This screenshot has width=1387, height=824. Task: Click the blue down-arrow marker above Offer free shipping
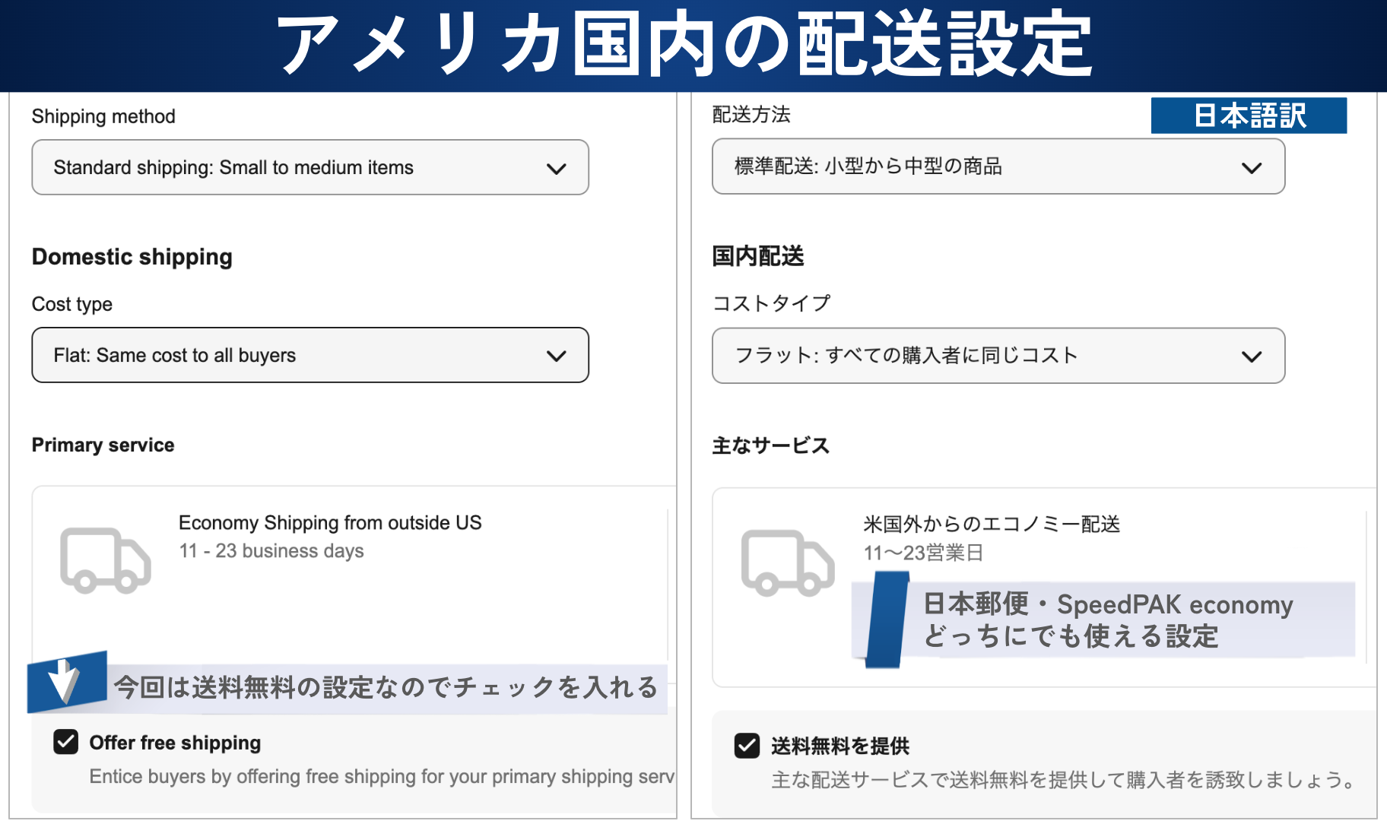point(65,681)
